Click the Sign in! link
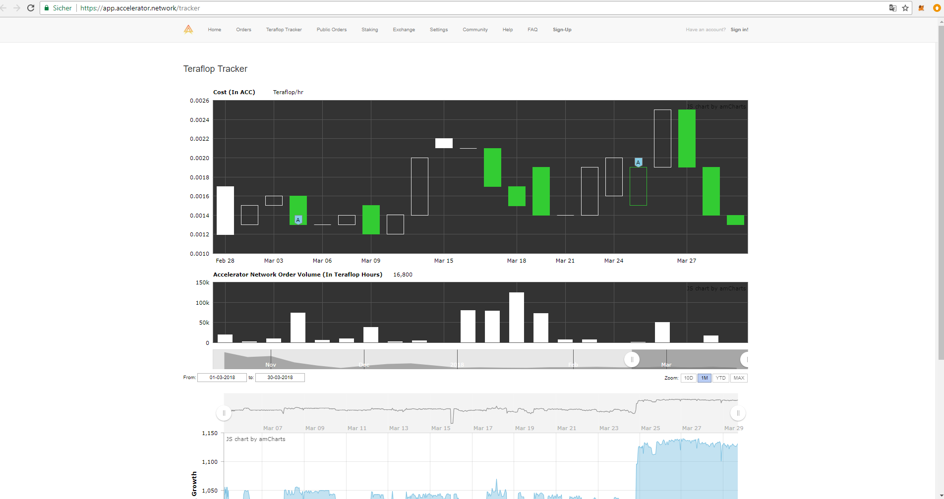 (x=739, y=30)
